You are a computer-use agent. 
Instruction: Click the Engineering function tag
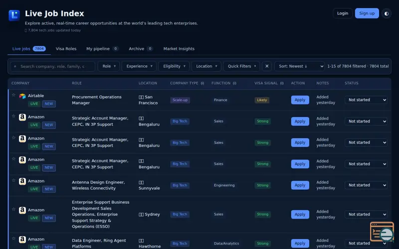tap(224, 185)
